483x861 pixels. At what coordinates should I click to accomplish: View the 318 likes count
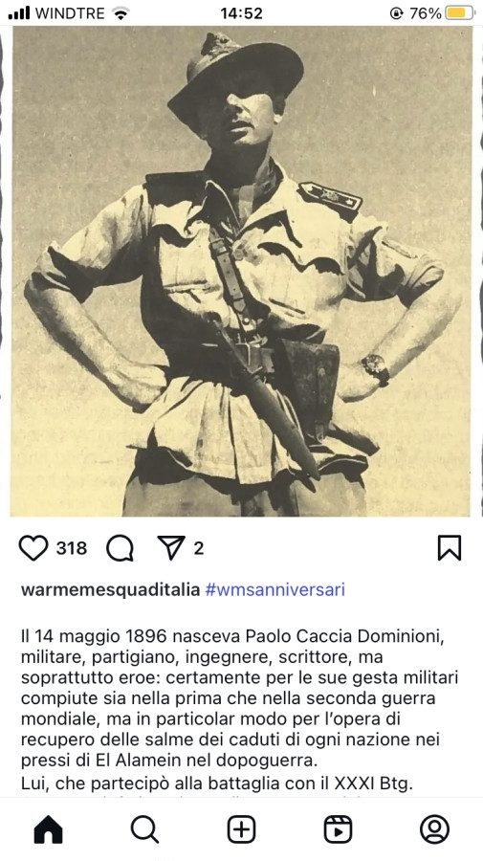click(x=72, y=548)
